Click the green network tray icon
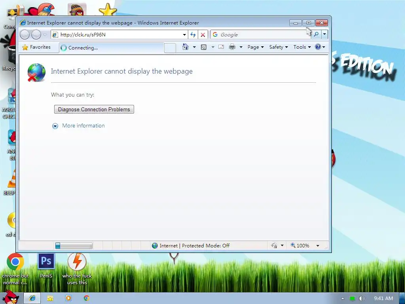 pyautogui.click(x=352, y=298)
